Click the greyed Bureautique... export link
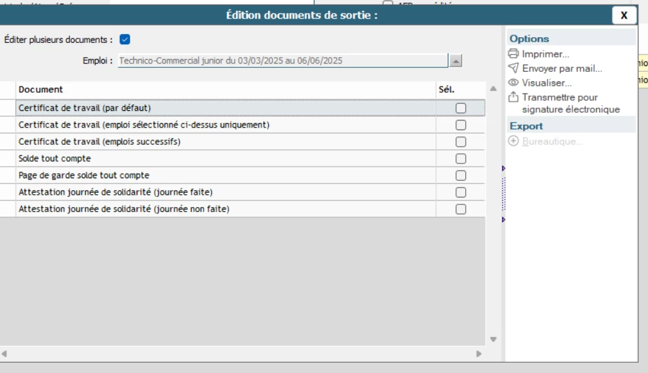648x373 pixels. pyautogui.click(x=552, y=142)
